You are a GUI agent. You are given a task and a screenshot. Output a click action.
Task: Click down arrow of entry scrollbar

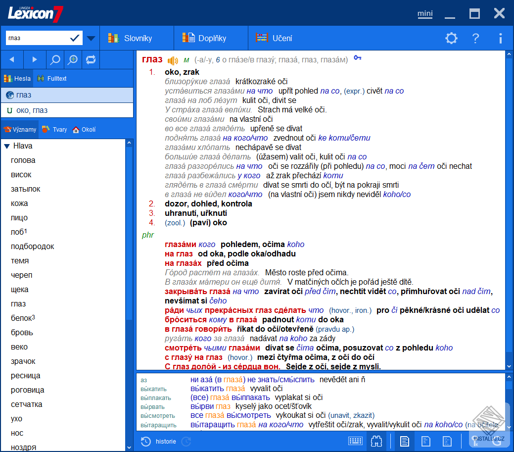click(509, 366)
